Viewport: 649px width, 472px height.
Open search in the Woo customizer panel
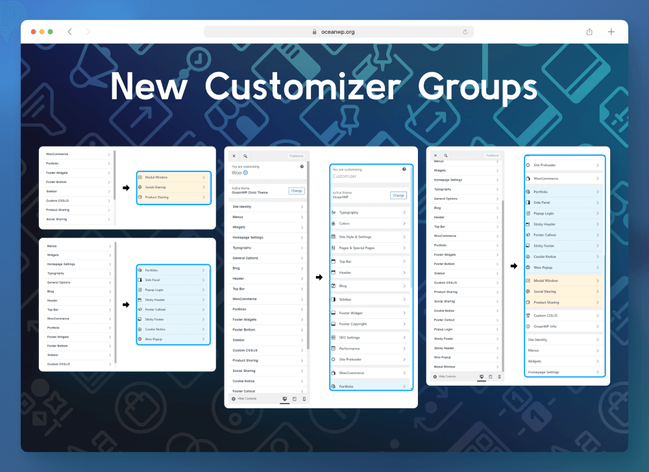click(245, 156)
